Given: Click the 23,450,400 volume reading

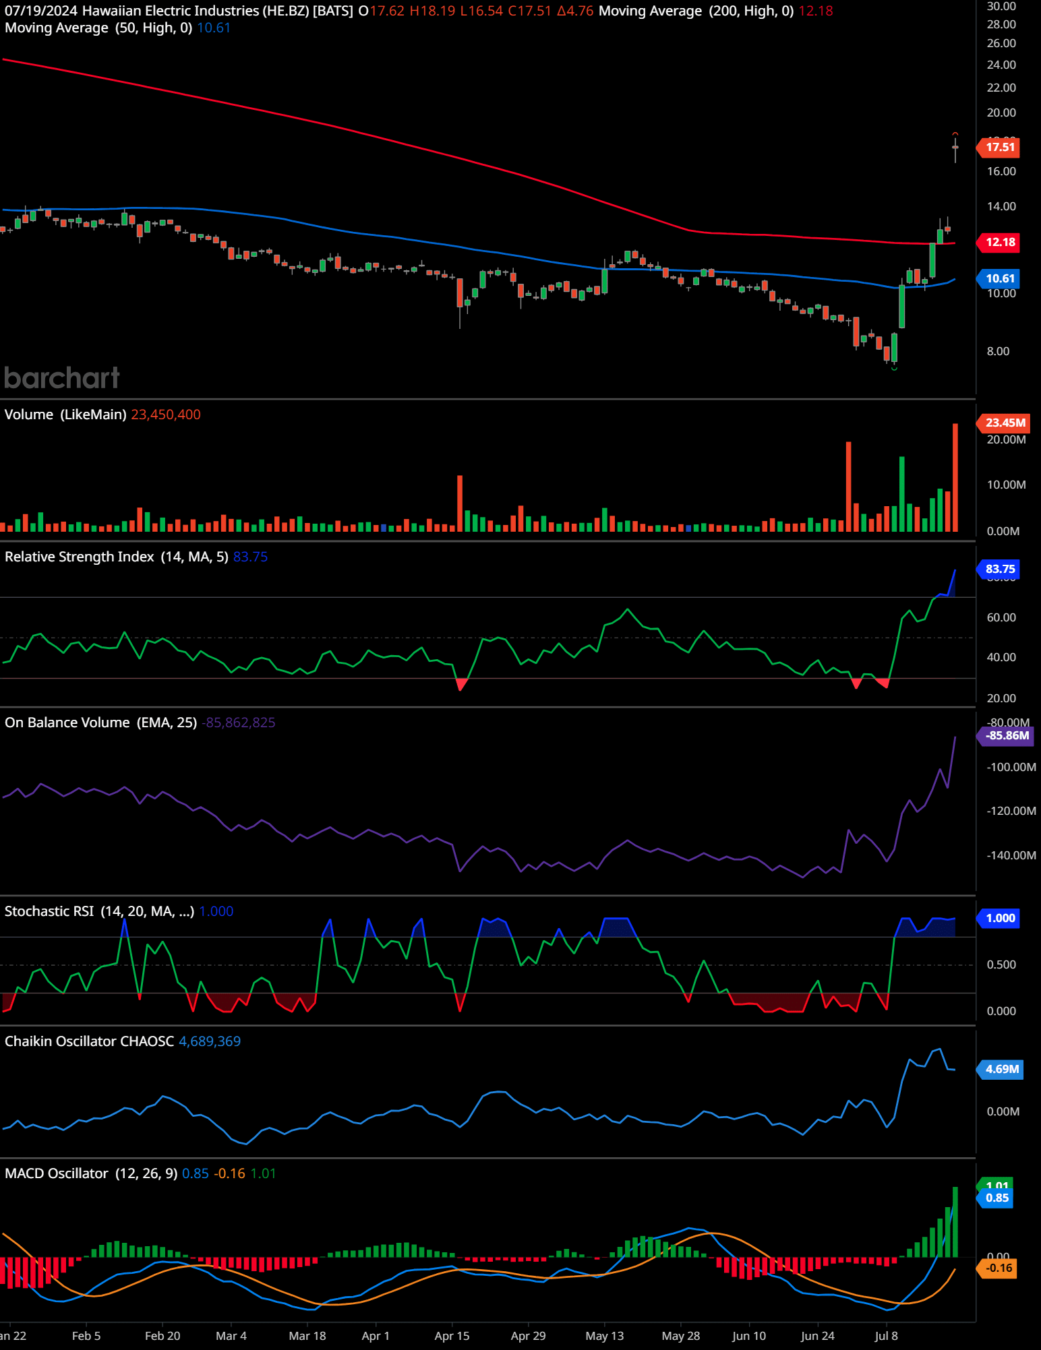Looking at the screenshot, I should tap(166, 415).
